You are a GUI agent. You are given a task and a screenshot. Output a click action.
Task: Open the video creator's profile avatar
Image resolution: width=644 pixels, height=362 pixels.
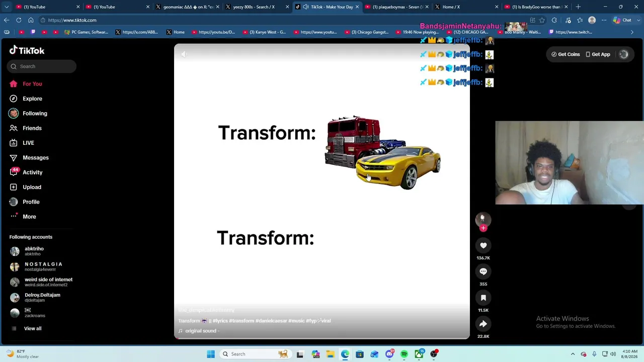coord(482,218)
